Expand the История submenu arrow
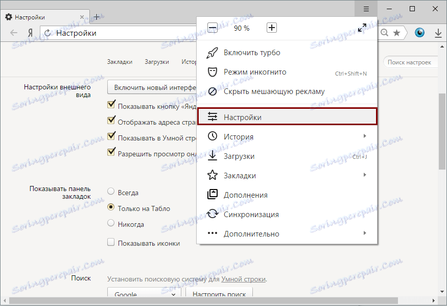This screenshot has height=306, width=447. click(365, 136)
